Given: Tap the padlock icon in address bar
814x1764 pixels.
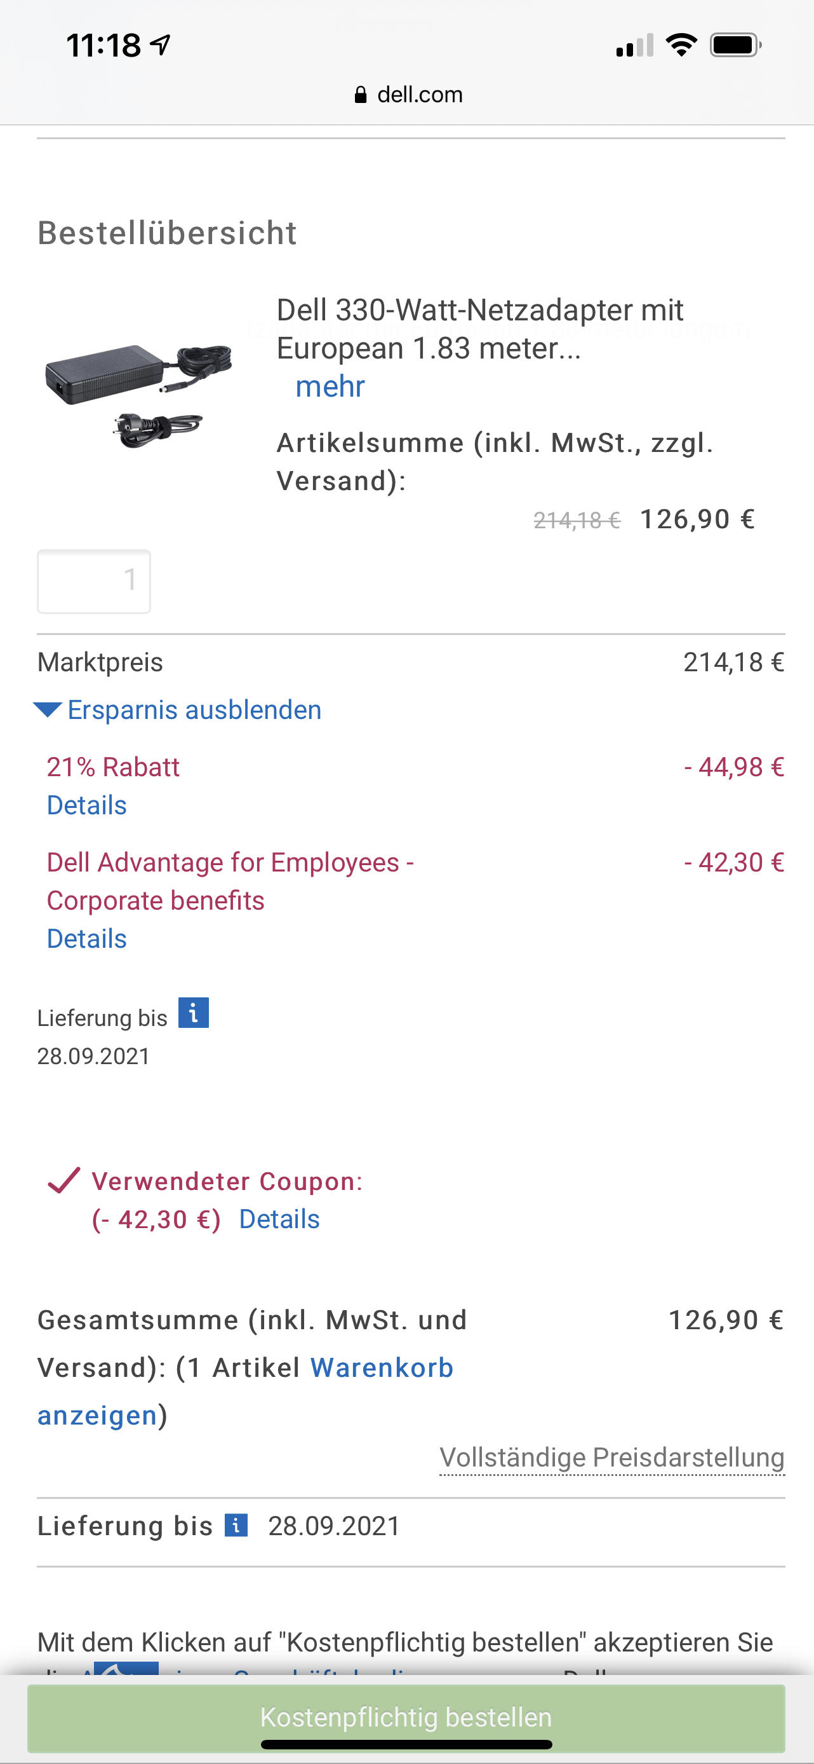Looking at the screenshot, I should click(361, 95).
